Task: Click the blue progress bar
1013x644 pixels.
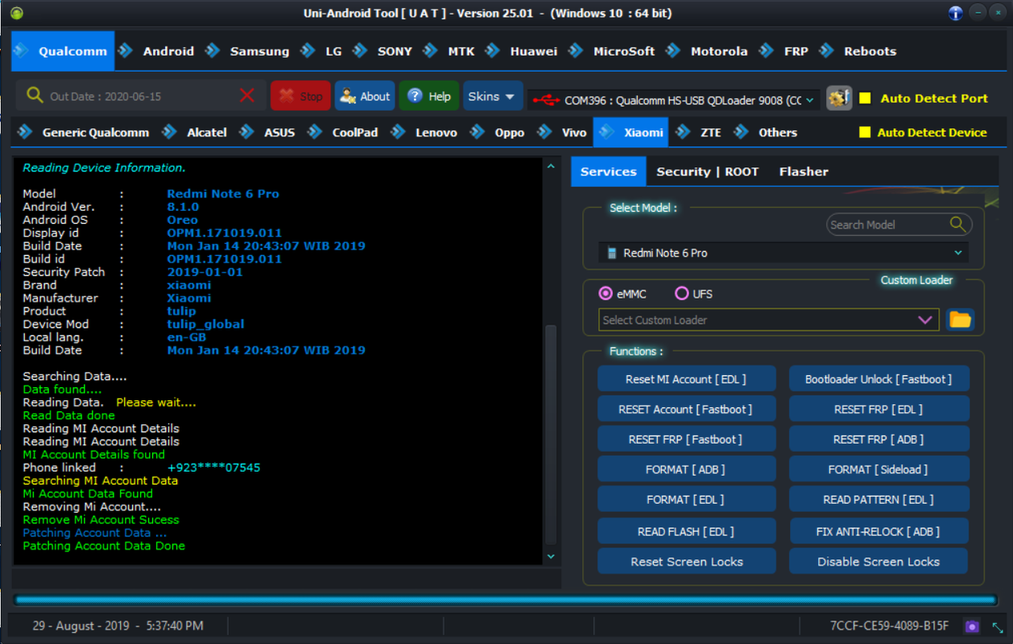Action: [506, 600]
